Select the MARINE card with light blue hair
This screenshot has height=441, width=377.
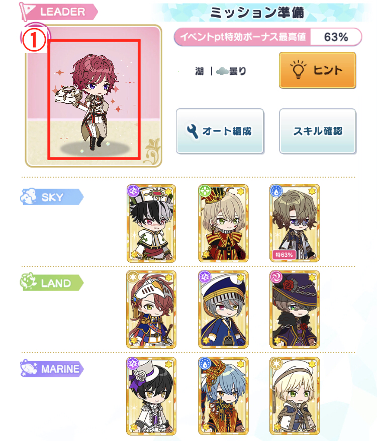point(223,396)
